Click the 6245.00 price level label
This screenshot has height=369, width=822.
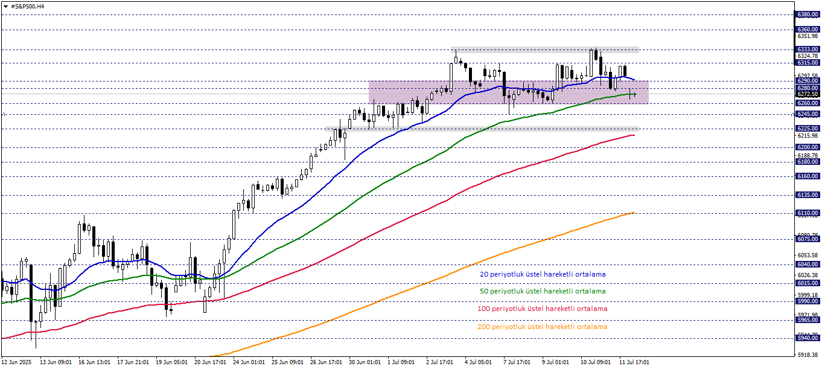point(808,114)
